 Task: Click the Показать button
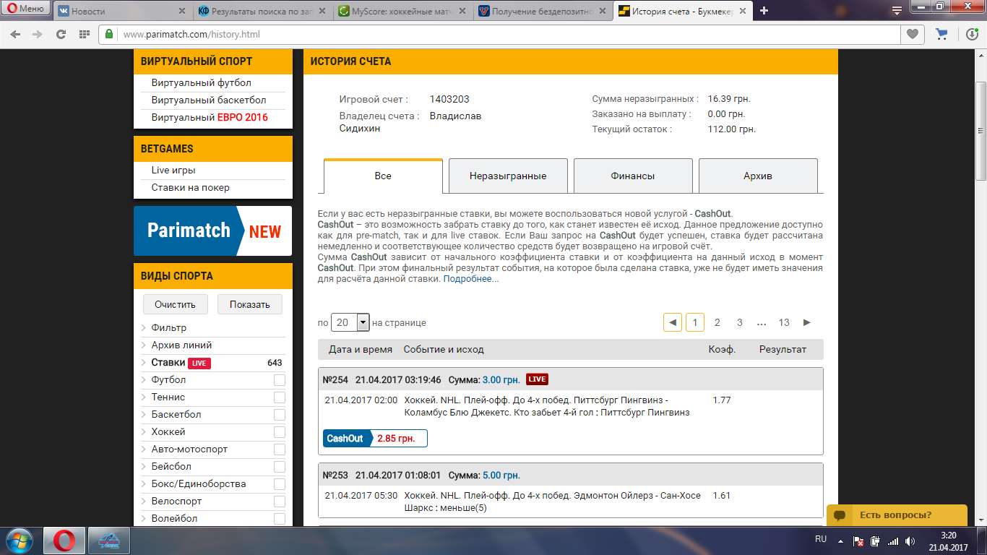coord(250,304)
